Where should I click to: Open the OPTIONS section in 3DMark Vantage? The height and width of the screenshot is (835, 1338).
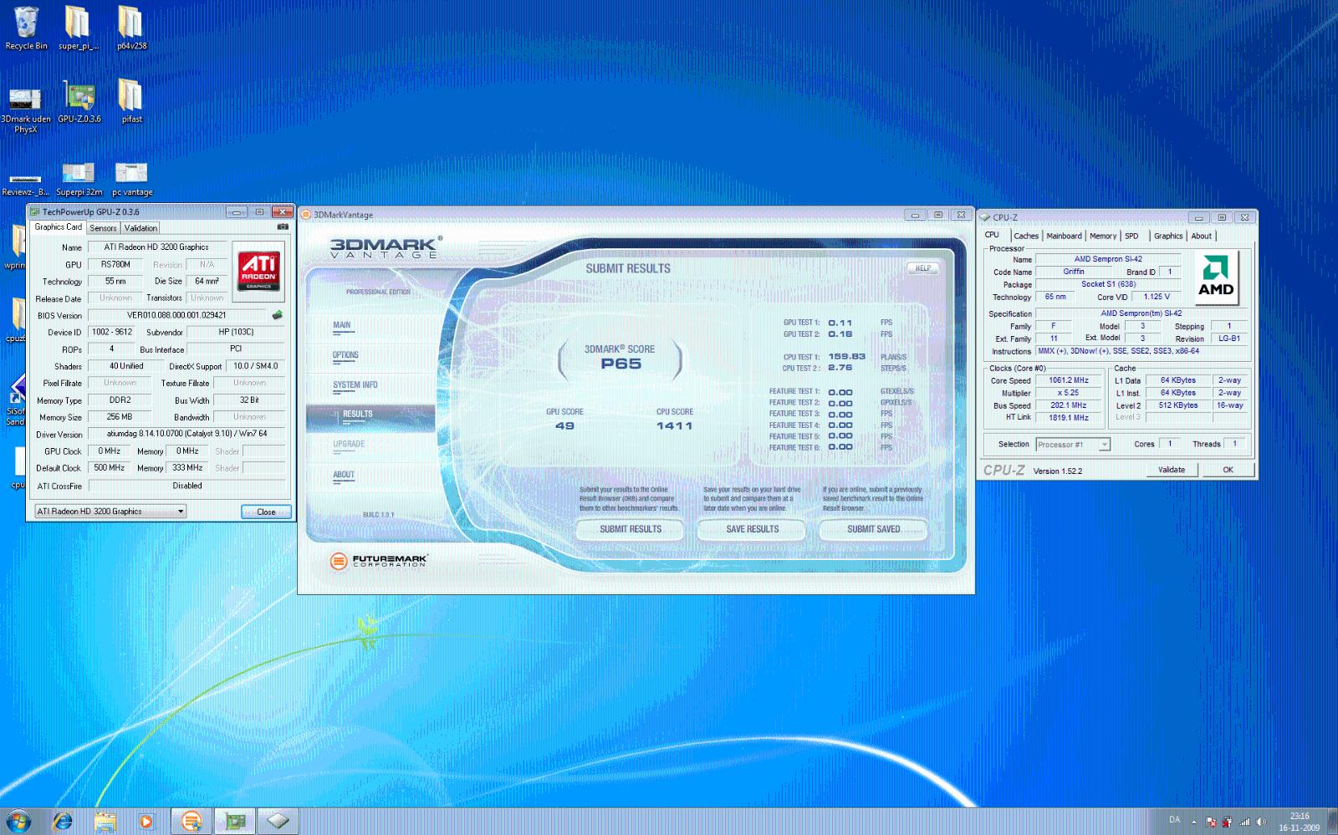click(x=345, y=355)
